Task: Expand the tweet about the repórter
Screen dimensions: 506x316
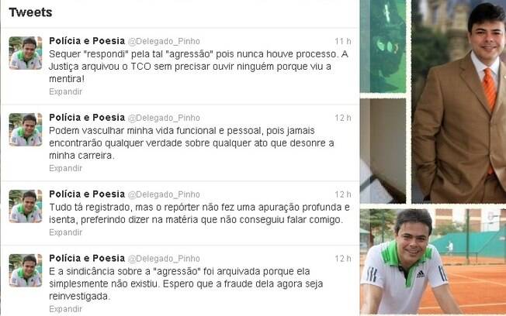Action: (65, 232)
